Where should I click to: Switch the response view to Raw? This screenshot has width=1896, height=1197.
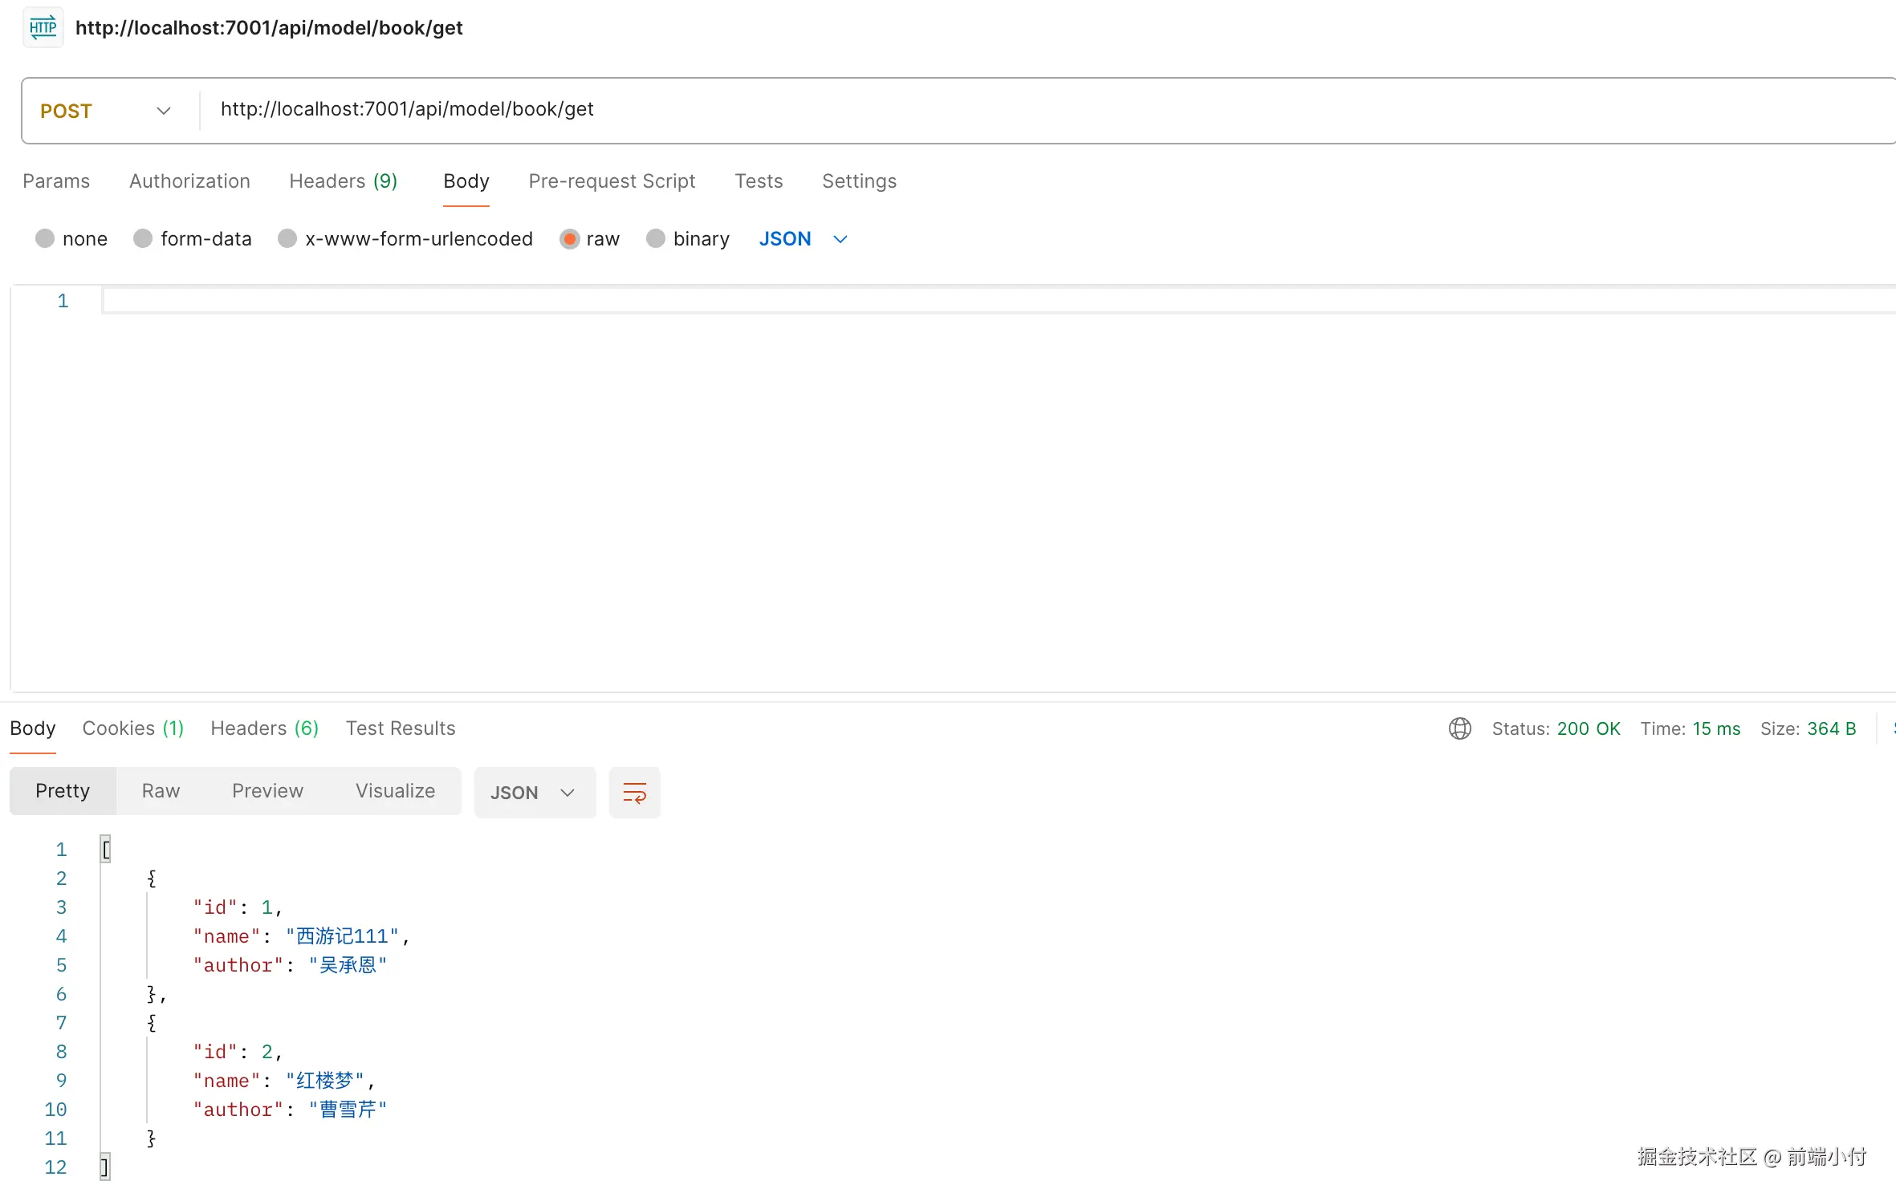(x=161, y=791)
